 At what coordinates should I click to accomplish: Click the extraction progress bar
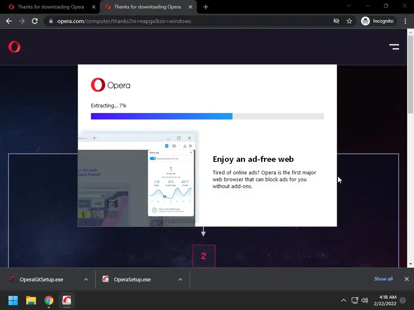coord(207,116)
